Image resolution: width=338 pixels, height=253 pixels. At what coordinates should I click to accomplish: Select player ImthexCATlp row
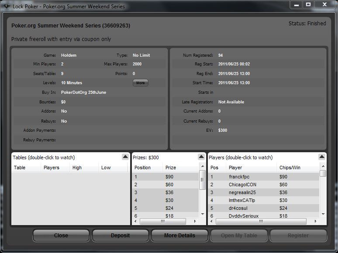[x=264, y=200]
